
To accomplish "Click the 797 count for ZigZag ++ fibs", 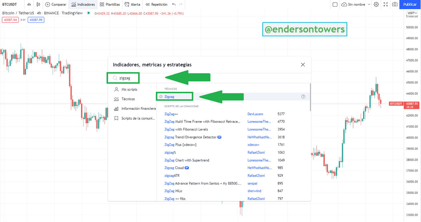I will (280, 199).
